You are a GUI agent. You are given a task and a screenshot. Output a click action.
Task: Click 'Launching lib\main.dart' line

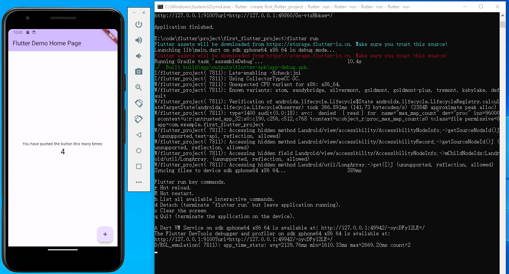tap(244, 50)
